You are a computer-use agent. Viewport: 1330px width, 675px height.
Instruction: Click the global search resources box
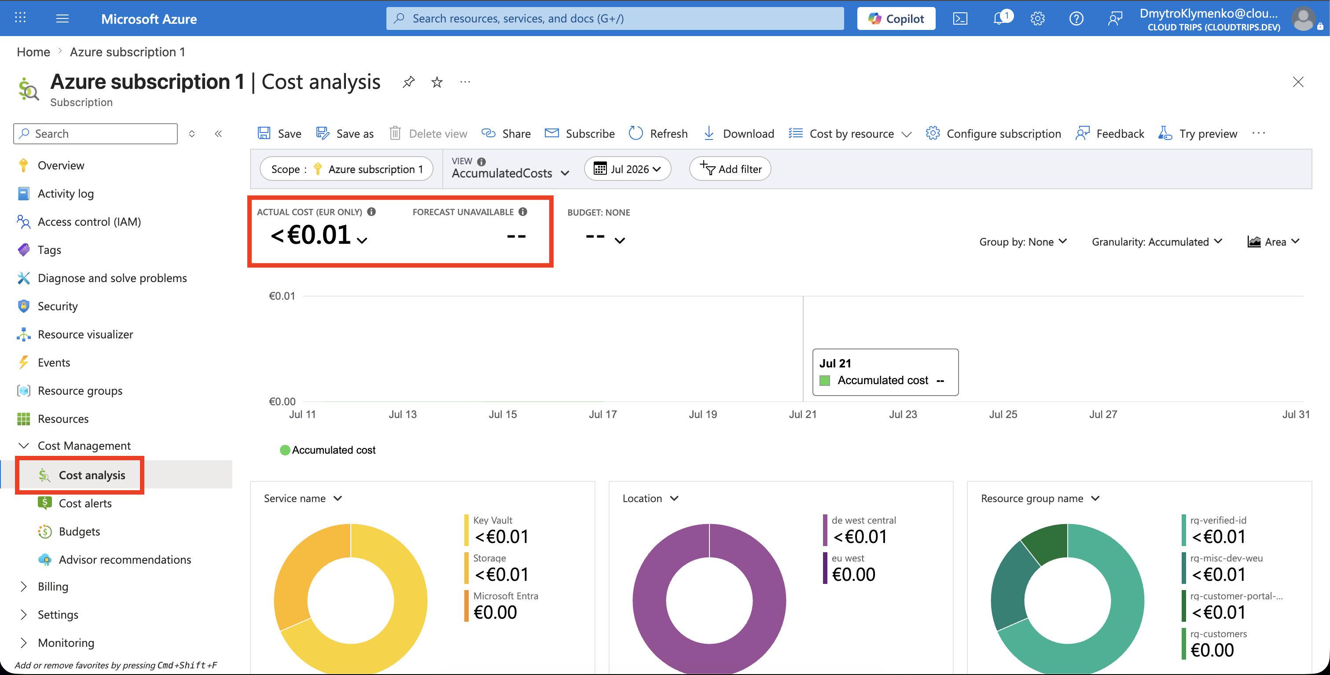pos(615,18)
